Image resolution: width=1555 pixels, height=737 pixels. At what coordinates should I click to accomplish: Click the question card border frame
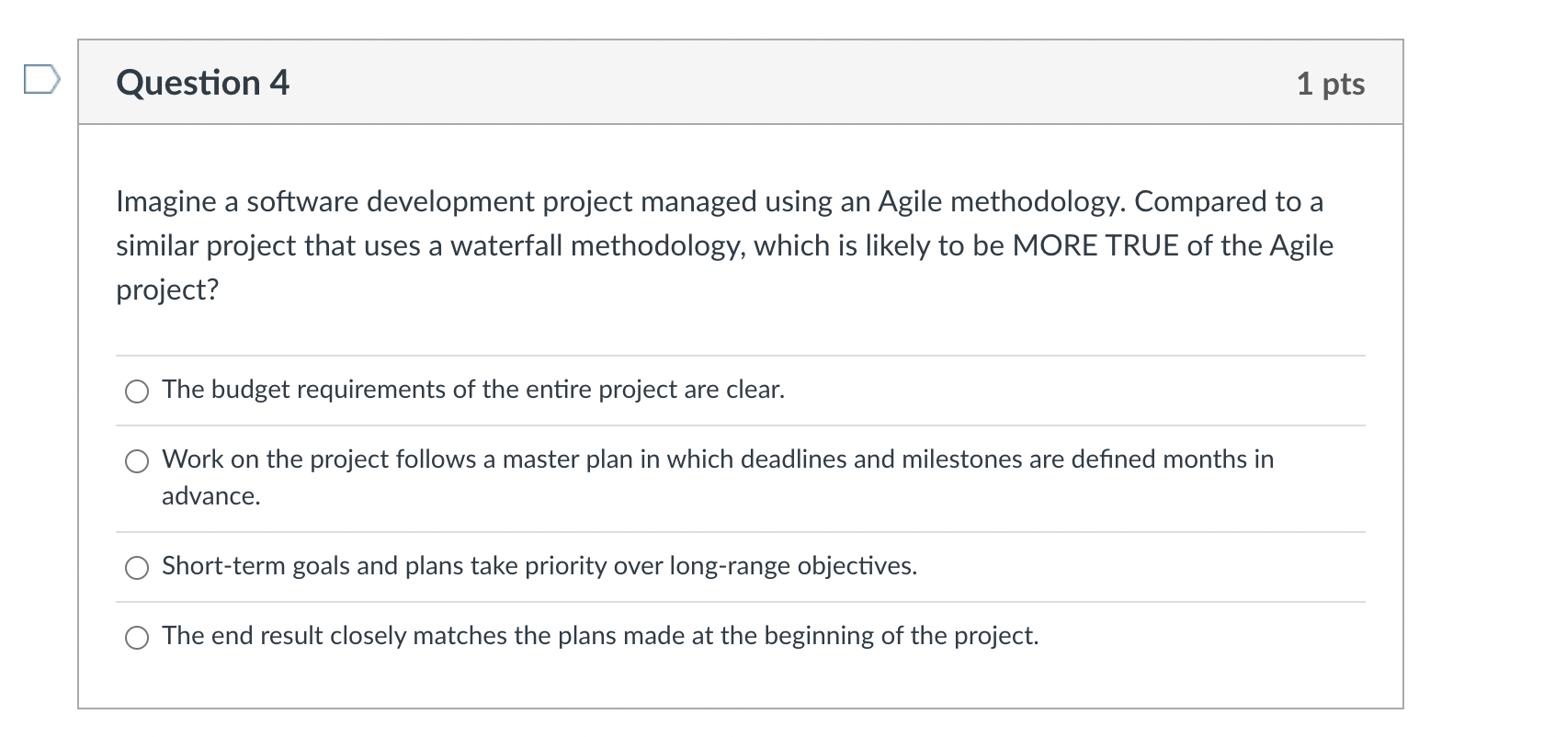(79, 368)
